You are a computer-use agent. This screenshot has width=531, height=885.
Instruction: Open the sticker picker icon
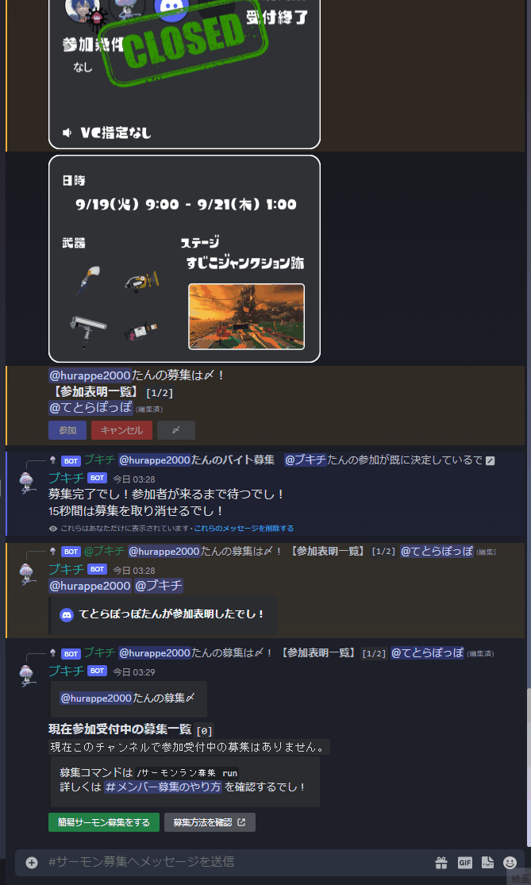(487, 863)
